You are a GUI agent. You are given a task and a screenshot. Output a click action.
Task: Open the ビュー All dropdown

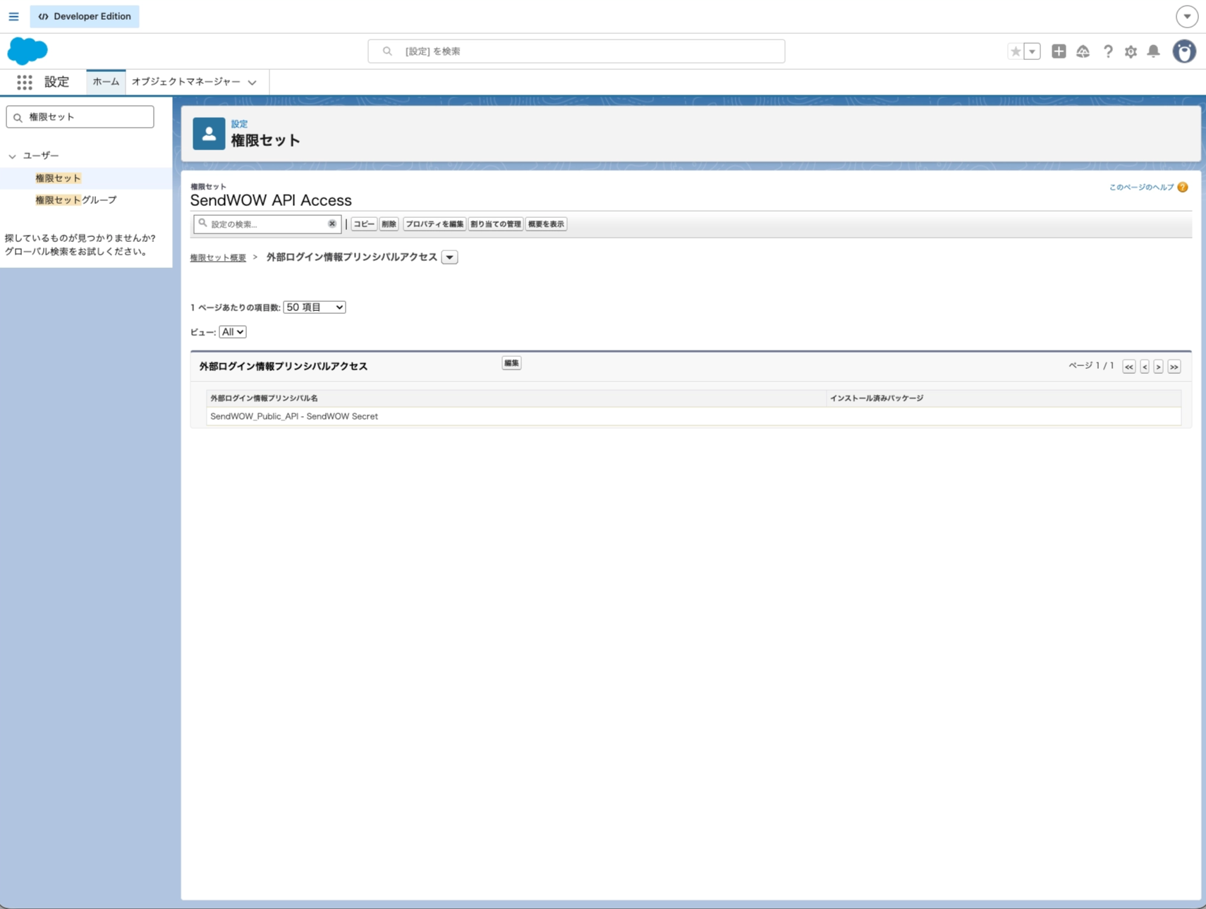232,332
